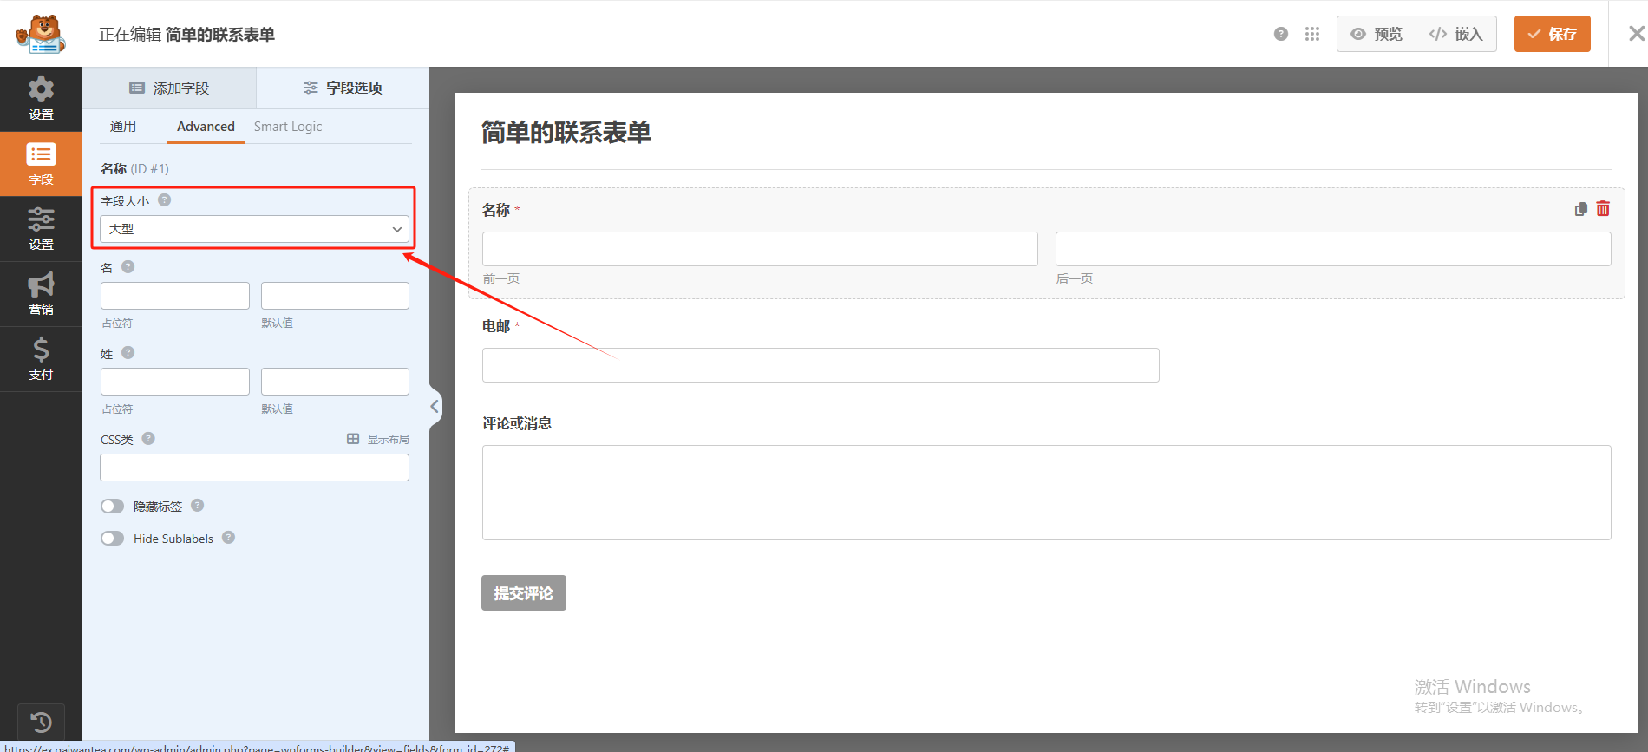1648x752 pixels.
Task: Show help tooltip for 字段大小
Action: (165, 199)
